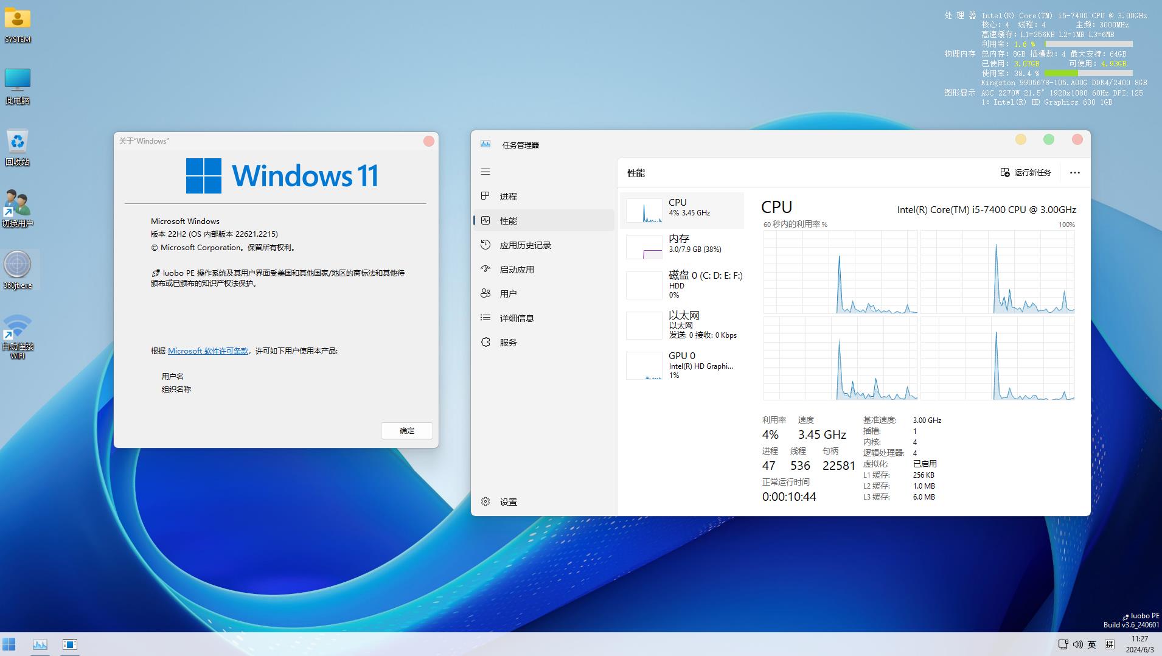Open App history (应用历史记录) page

[543, 245]
